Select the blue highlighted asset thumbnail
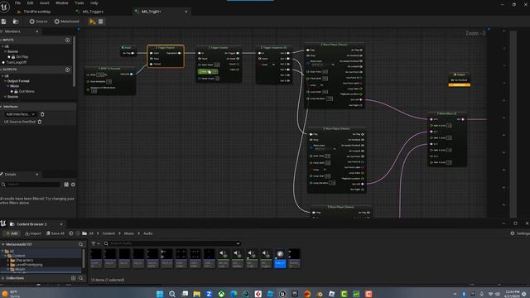530x298 pixels. pos(280,259)
